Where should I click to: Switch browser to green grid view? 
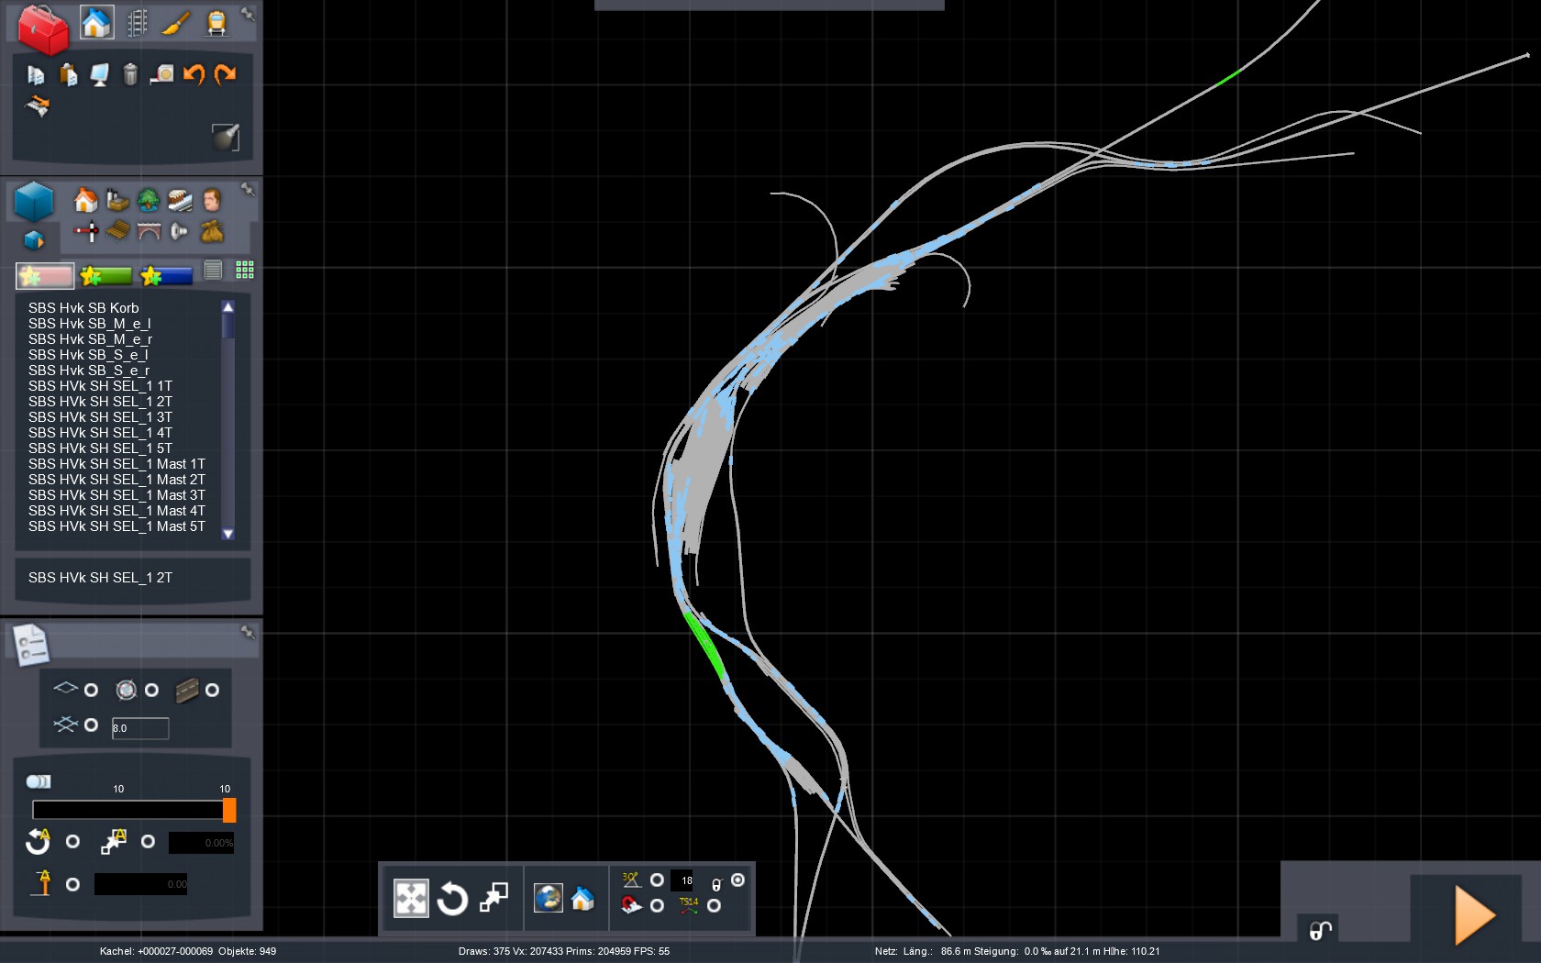pyautogui.click(x=245, y=270)
